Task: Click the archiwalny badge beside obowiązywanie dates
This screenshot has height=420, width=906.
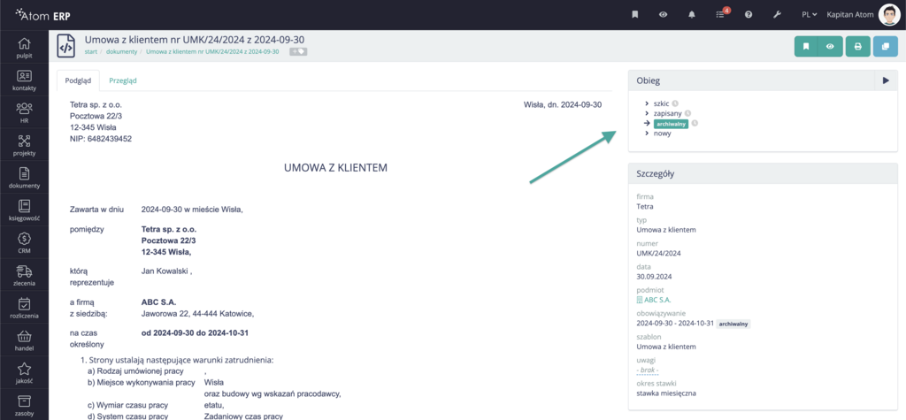Action: click(733, 324)
